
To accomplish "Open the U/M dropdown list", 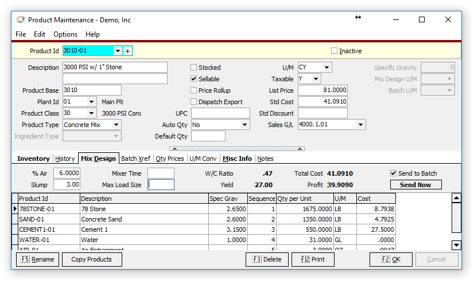I will (327, 68).
